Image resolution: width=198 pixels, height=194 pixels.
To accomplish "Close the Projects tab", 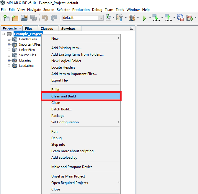I will tap(20, 29).
